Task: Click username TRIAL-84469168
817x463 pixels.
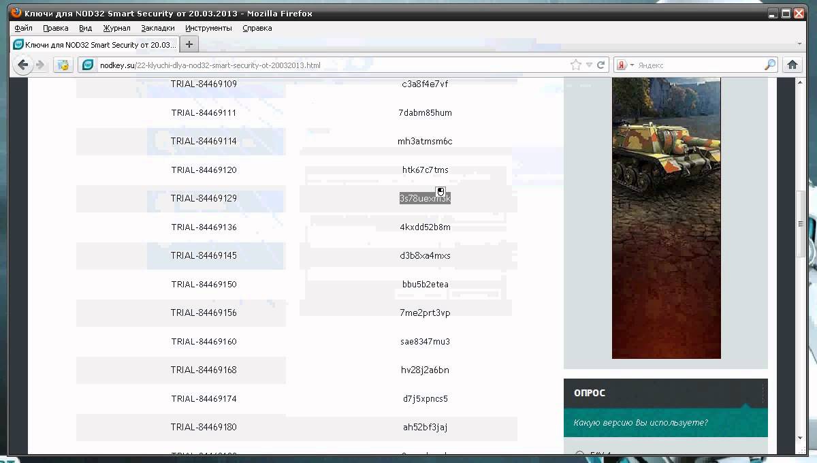Action: pyautogui.click(x=204, y=370)
